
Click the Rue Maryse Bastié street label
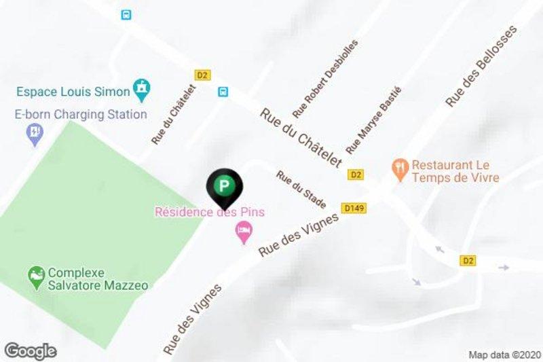tap(373, 120)
